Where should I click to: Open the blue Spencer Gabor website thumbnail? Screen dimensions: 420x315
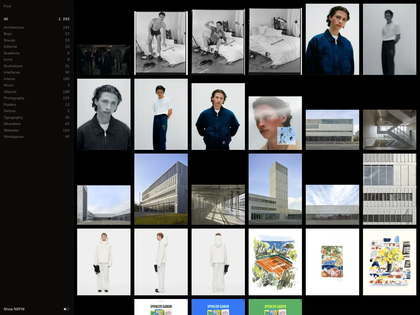point(218,307)
